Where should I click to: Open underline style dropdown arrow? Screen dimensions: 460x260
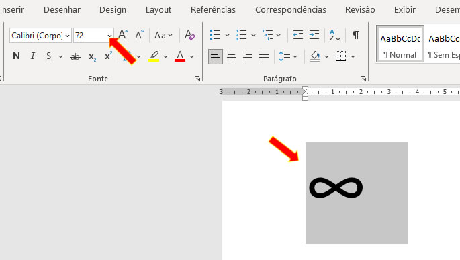[60, 56]
